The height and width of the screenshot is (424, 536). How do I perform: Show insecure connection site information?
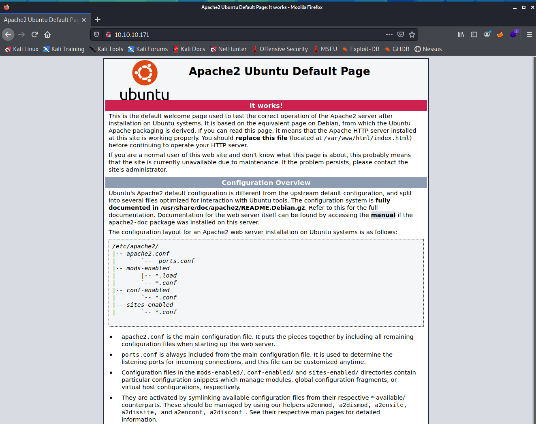[108, 35]
